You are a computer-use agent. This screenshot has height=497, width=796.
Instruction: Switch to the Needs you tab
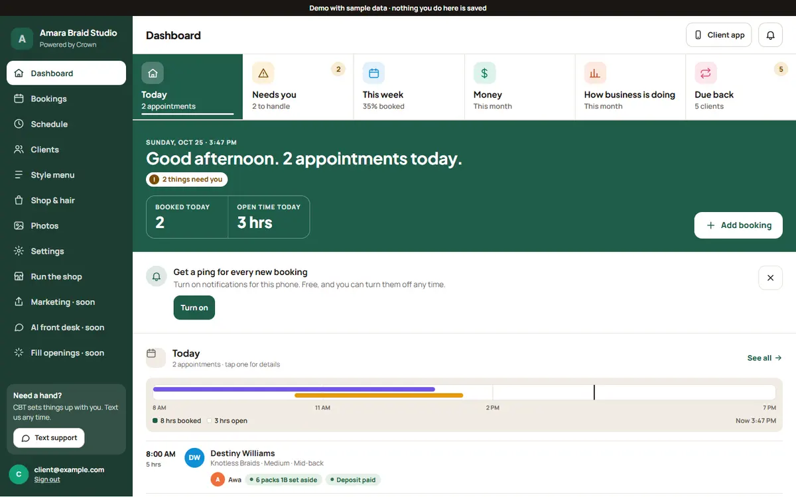pos(298,87)
